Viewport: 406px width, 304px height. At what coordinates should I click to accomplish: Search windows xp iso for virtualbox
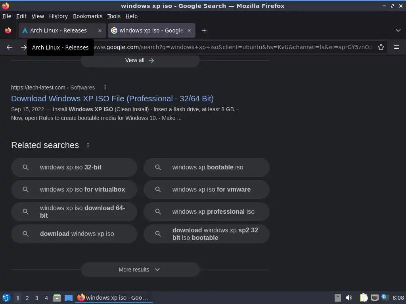74,190
